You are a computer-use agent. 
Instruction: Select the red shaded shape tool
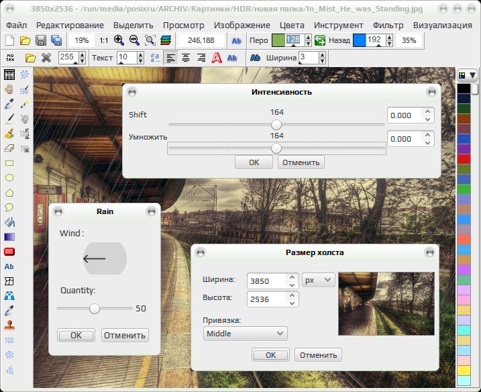point(9,252)
